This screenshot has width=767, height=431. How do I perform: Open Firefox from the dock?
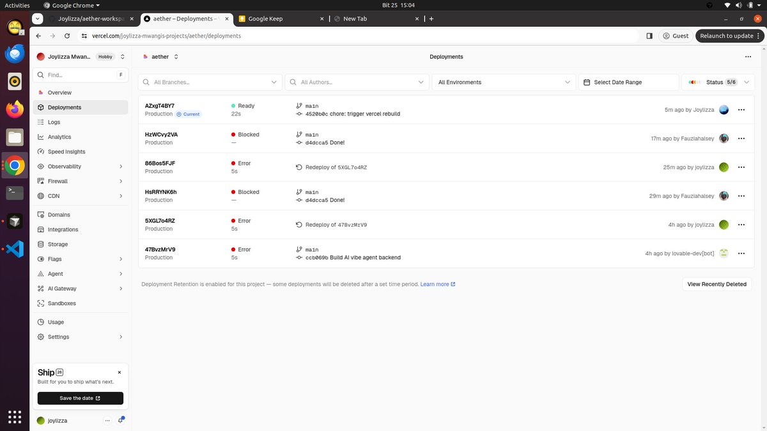coord(15,109)
